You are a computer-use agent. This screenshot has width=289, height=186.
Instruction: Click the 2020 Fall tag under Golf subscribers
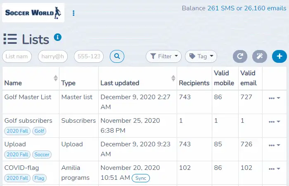click(17, 131)
